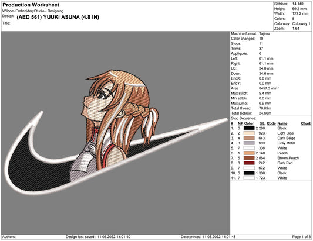
Task: Select the Gray Metal color swatch
Action: pos(249,143)
